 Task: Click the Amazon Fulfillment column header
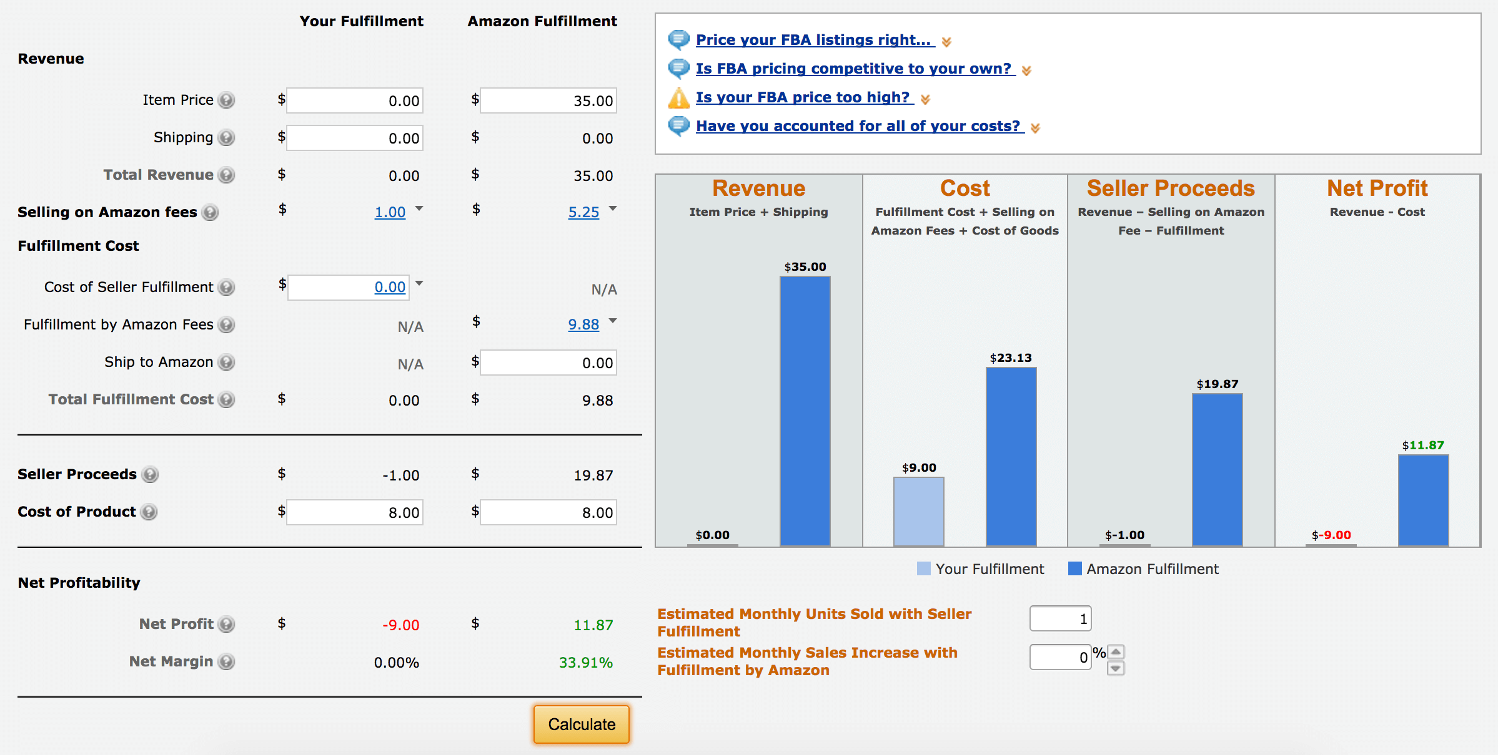(542, 21)
